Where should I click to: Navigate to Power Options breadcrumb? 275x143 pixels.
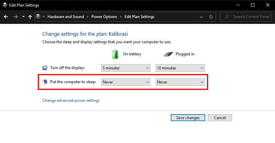point(104,17)
